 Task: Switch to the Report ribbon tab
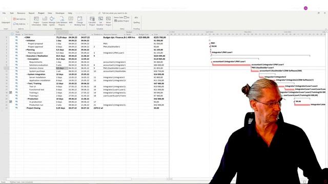[31, 13]
